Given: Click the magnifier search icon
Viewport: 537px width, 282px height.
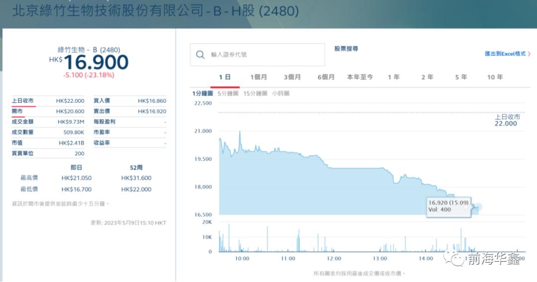Looking at the screenshot, I should [x=200, y=55].
